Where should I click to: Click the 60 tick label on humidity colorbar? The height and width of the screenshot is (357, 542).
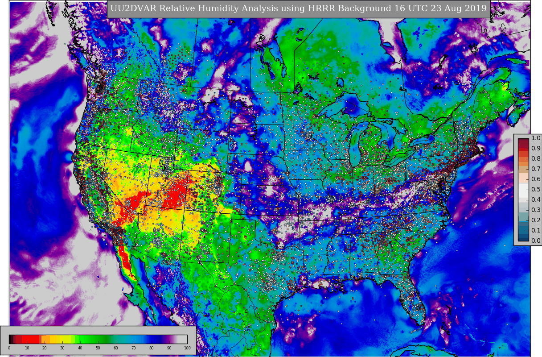click(116, 348)
